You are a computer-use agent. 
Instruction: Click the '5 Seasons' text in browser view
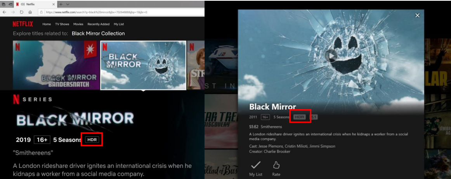coord(67,140)
